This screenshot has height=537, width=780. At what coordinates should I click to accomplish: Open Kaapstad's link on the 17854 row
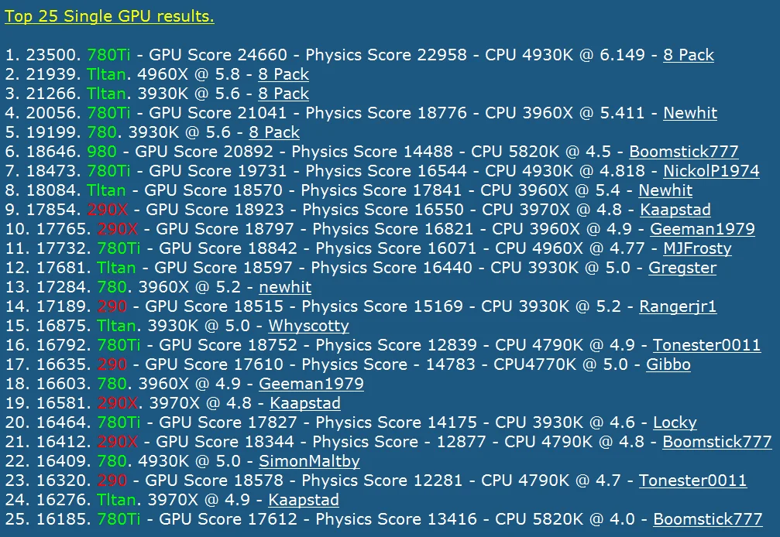[675, 210]
